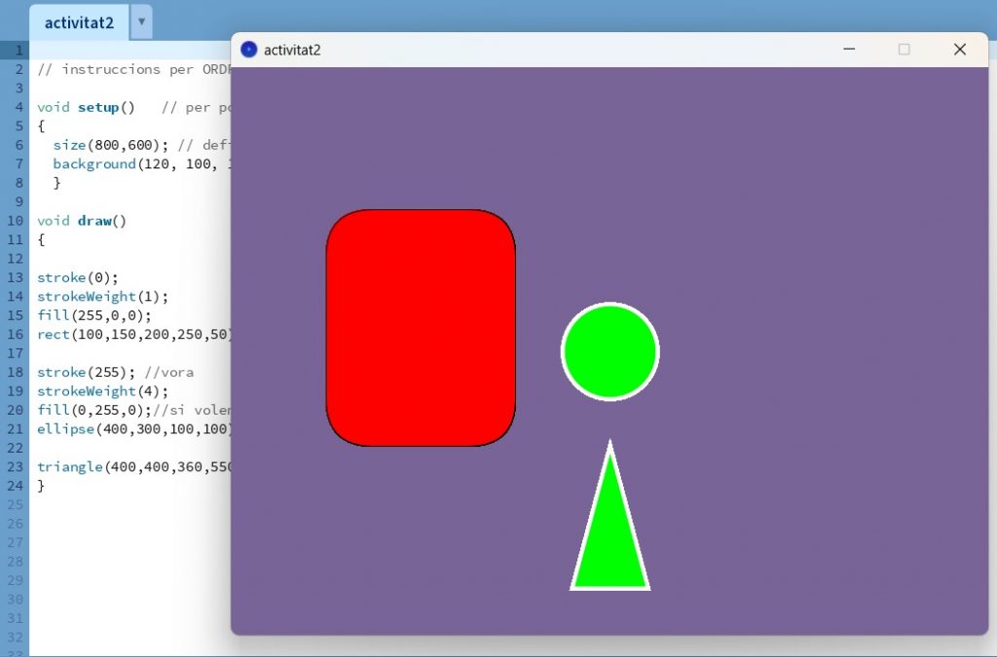The width and height of the screenshot is (997, 657).
Task: Click the activitat2 title text in window bar
Action: 292,50
